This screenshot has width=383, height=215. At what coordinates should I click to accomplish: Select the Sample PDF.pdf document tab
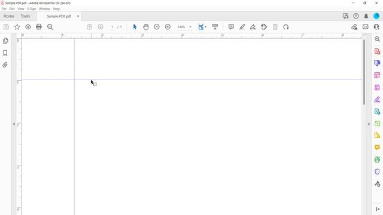pos(59,16)
